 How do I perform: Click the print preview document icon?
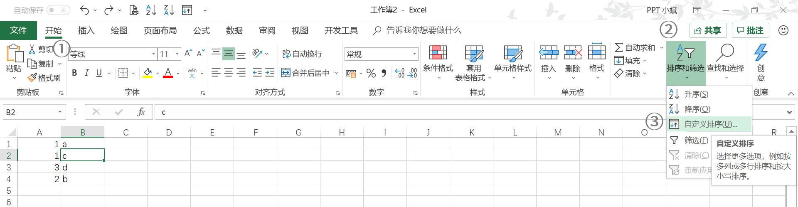tap(134, 10)
